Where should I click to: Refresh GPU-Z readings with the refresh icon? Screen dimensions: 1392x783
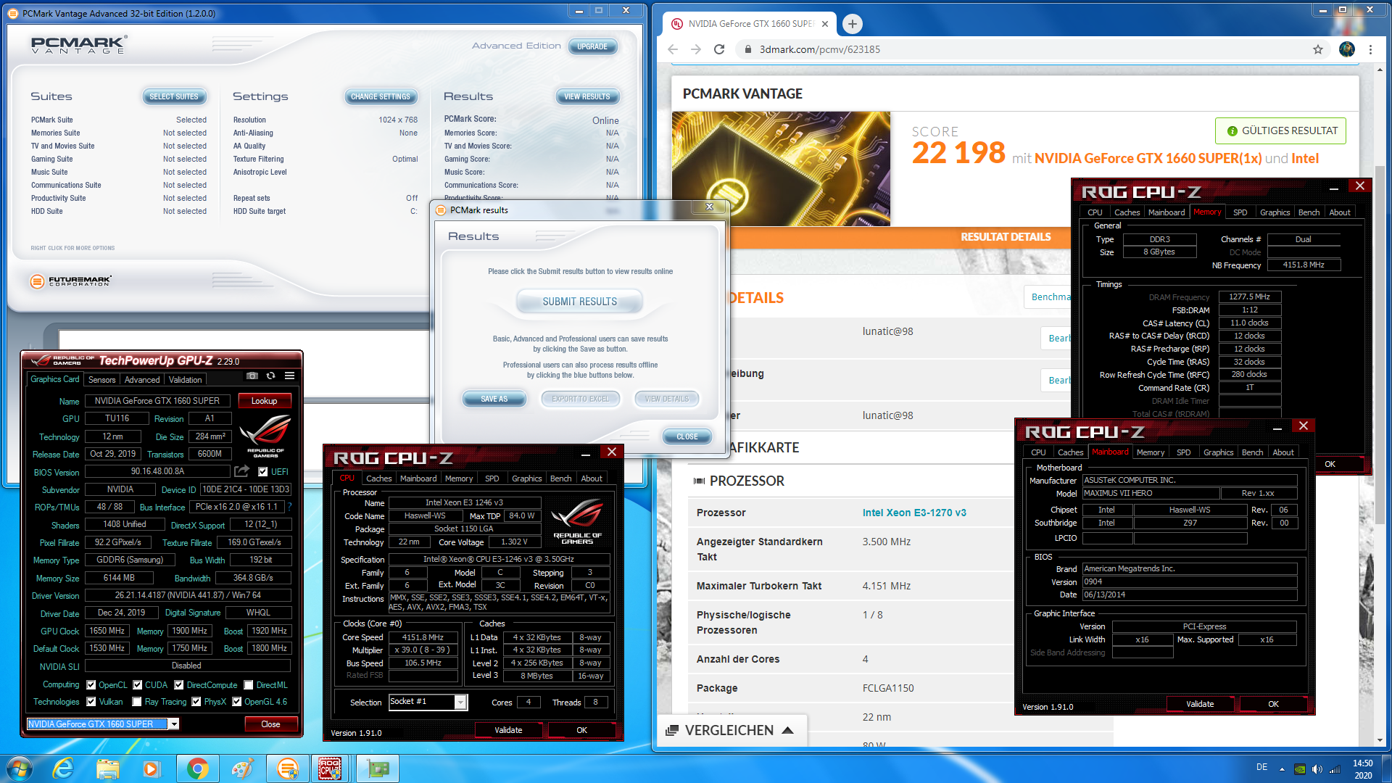point(270,376)
